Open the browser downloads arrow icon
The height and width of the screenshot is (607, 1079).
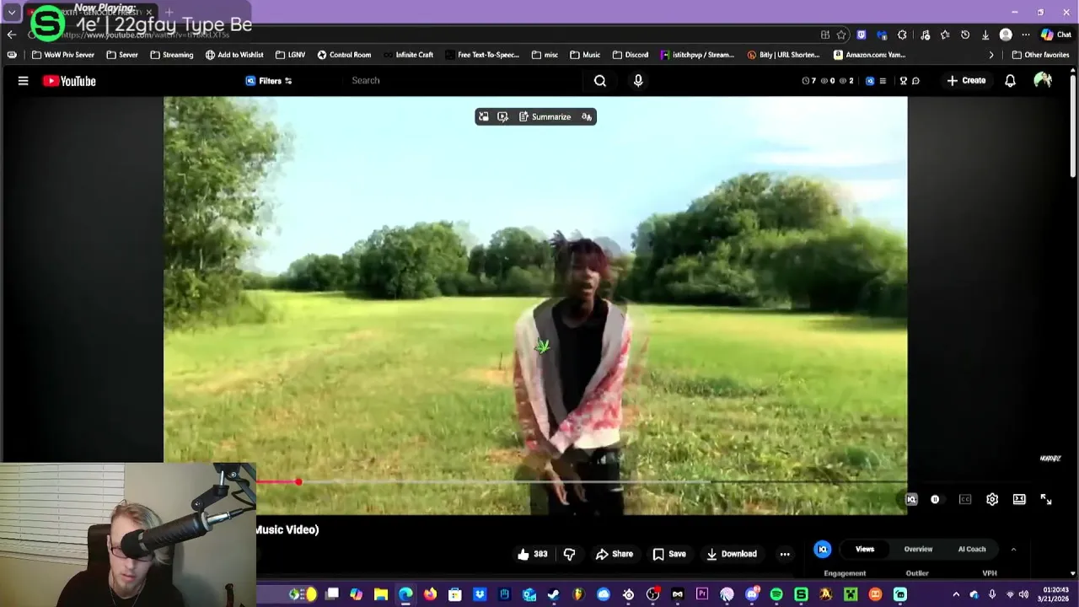[985, 35]
